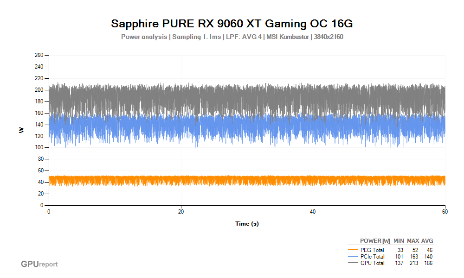Click the Time (s) axis label
Image resolution: width=464 pixels, height=278 pixels.
pyautogui.click(x=247, y=224)
